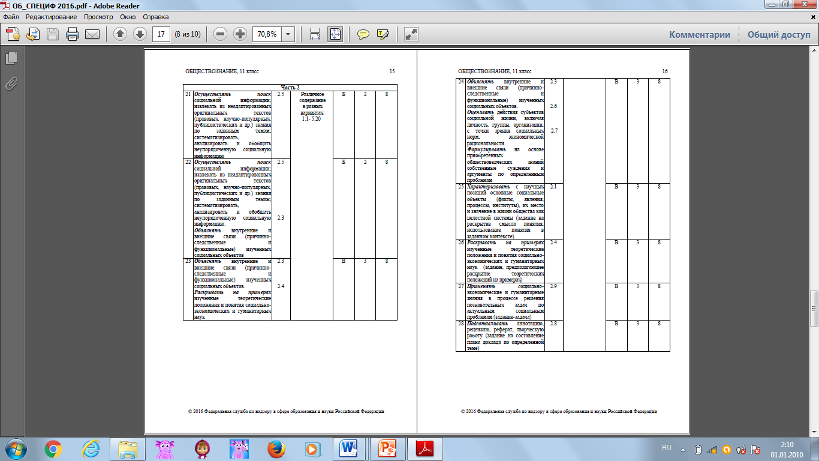Image resolution: width=819 pixels, height=461 pixels.
Task: Switch to PowerPoint taskbar window
Action: (387, 448)
